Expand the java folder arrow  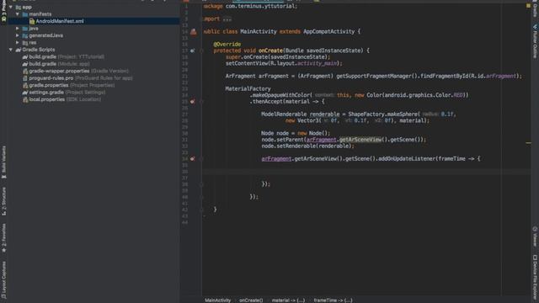(x=17, y=28)
